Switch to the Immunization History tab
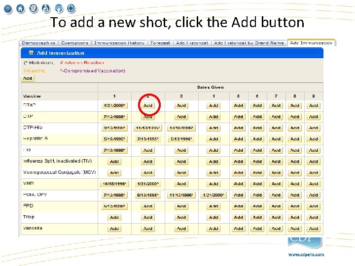 (119, 43)
